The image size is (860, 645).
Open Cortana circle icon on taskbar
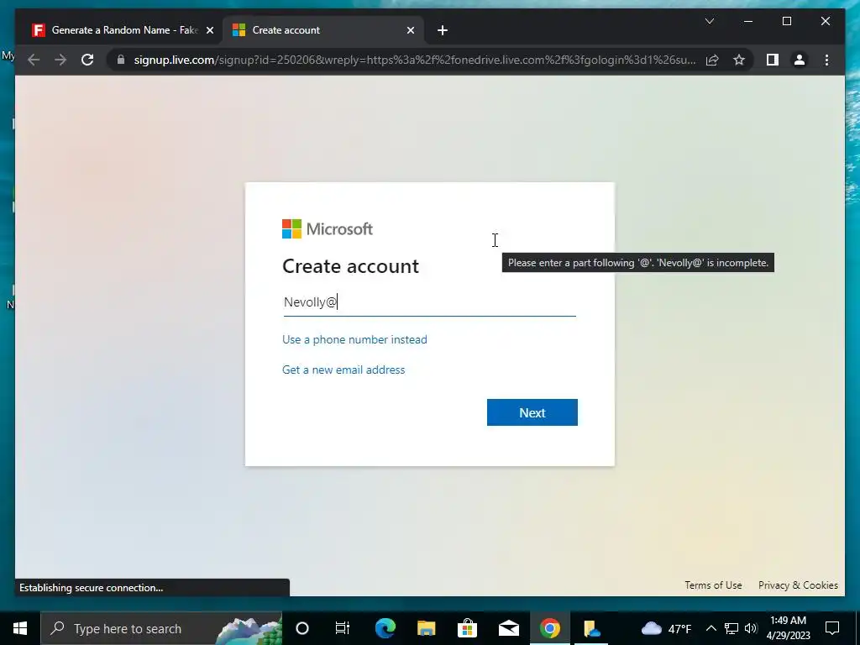click(x=302, y=628)
